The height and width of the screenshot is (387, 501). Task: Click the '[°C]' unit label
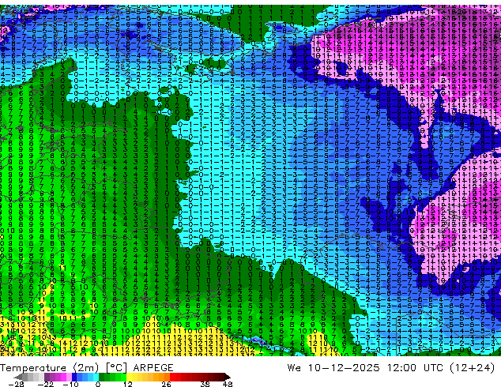116,368
